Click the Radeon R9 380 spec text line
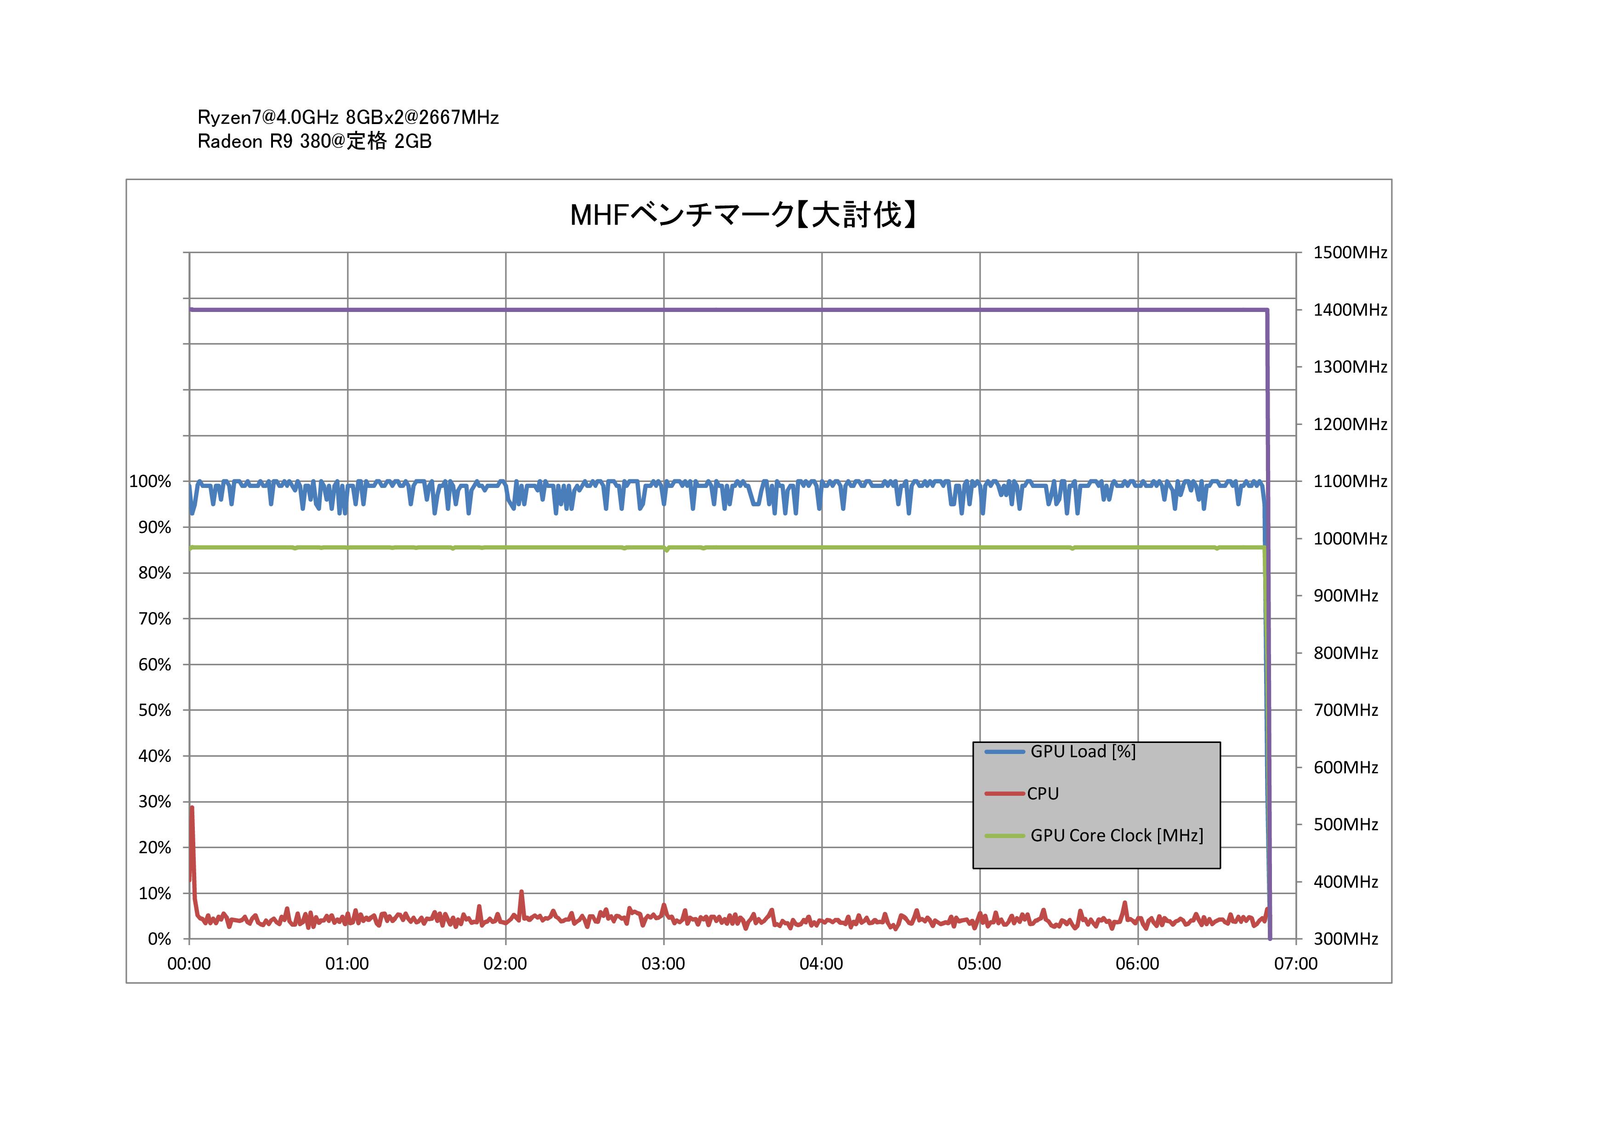1612x1139 pixels. click(314, 142)
